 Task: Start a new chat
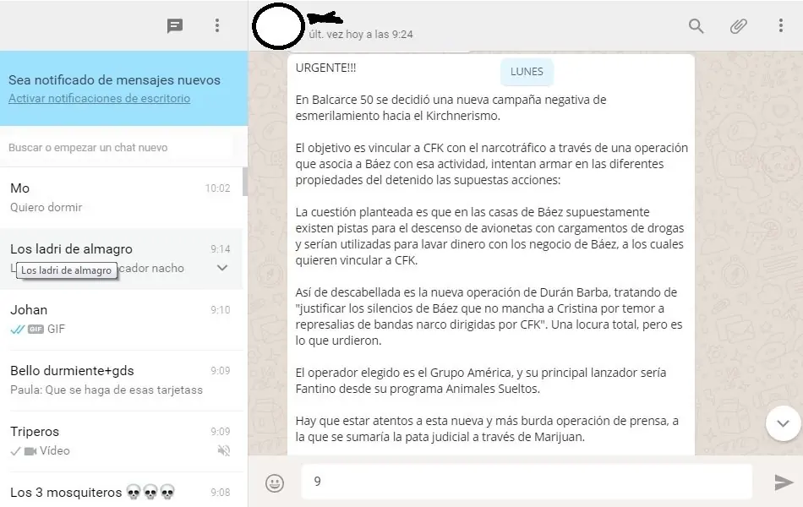tap(175, 25)
